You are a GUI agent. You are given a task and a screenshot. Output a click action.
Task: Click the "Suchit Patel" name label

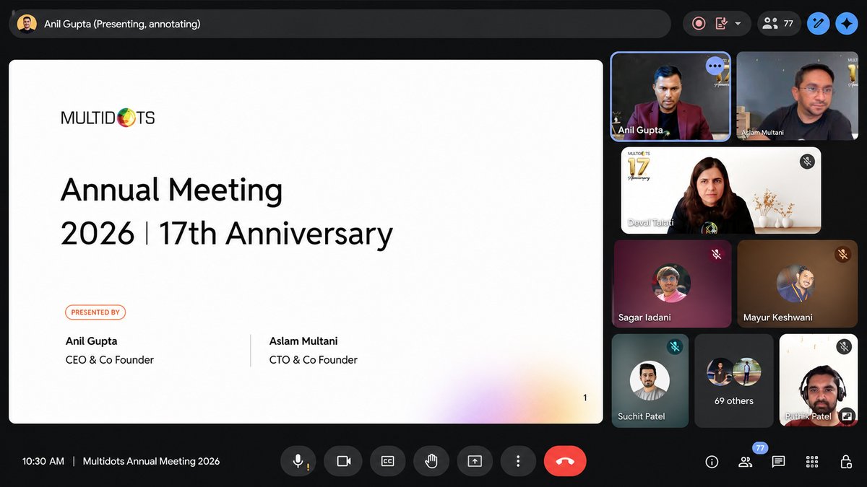(x=642, y=416)
